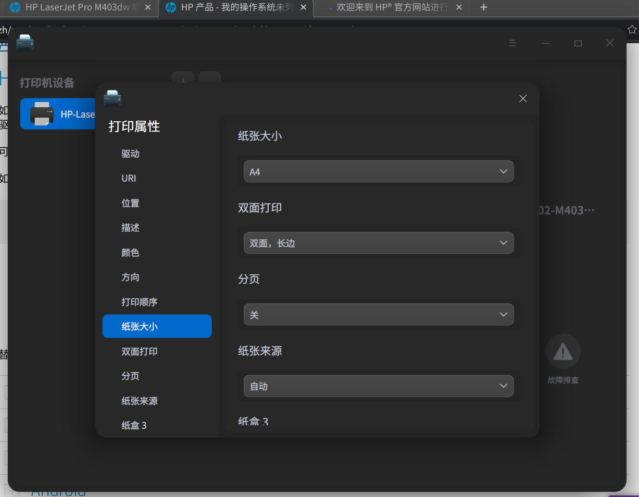
Task: Click the printer icon in the app title bar
Action: tap(24, 43)
